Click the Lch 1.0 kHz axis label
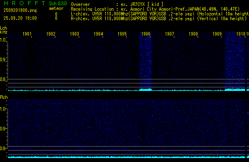249x162 pixels. pyautogui.click(x=3, y=40)
